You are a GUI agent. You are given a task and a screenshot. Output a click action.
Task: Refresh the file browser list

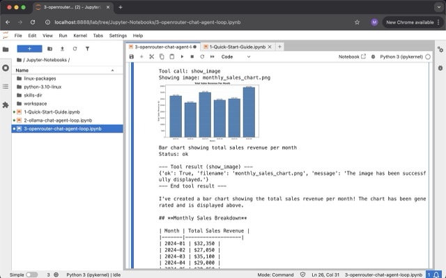coord(75,49)
